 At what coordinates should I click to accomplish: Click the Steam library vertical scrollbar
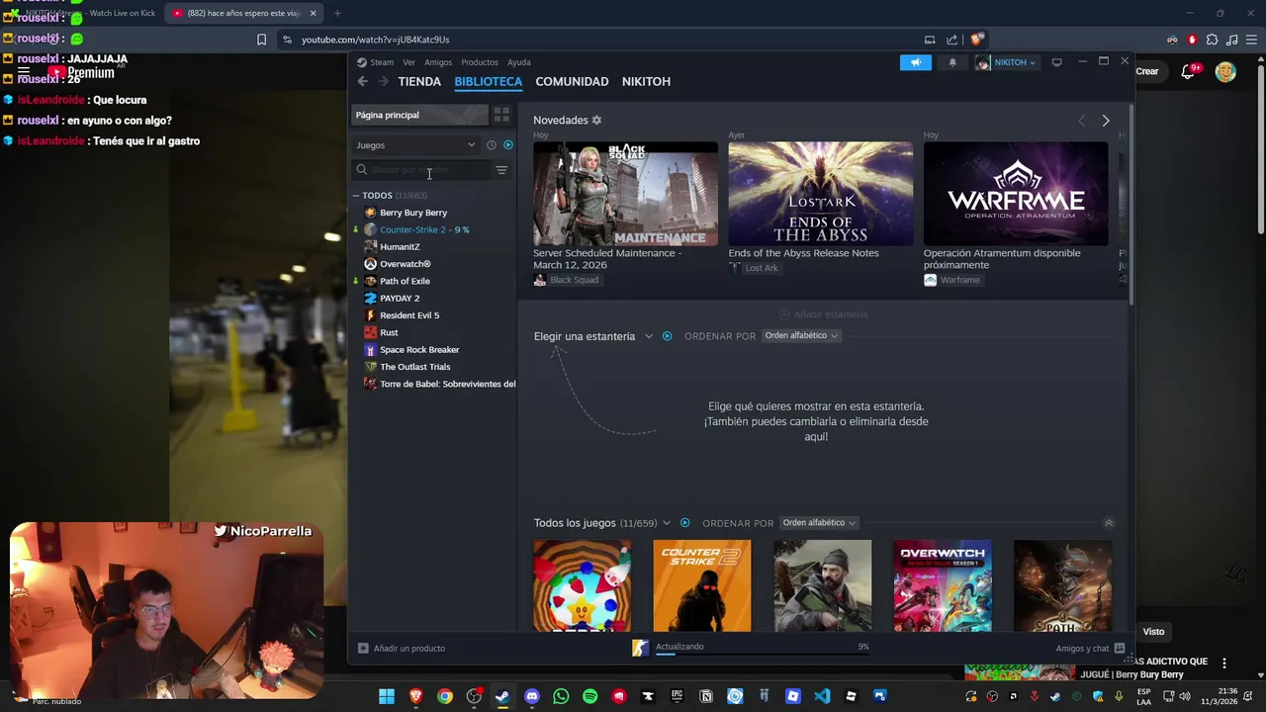pos(1131,203)
